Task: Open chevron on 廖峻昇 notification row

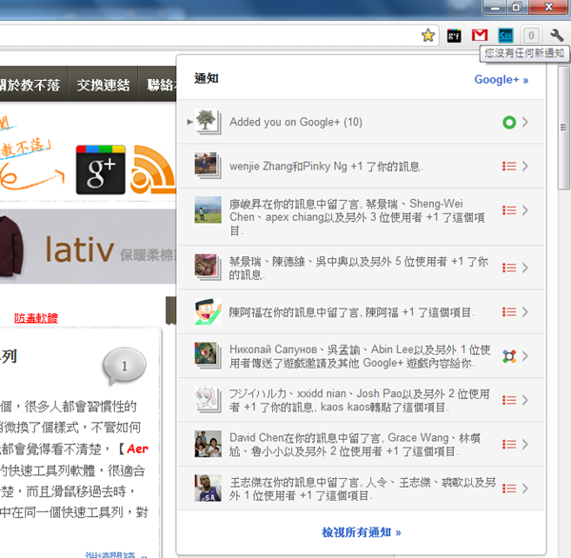Action: pyautogui.click(x=525, y=210)
